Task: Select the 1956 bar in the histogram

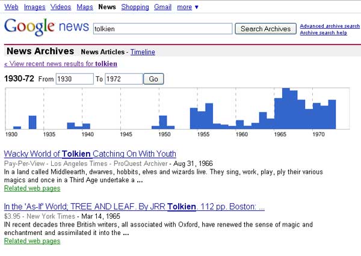Action: 209,116
